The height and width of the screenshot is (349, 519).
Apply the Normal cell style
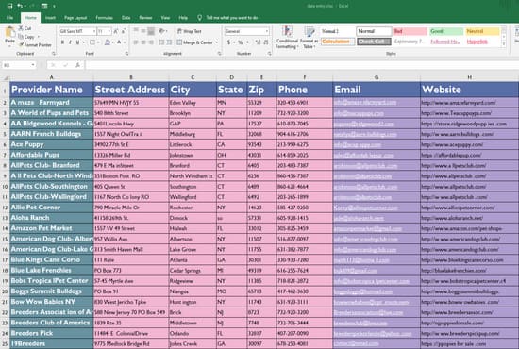tap(374, 31)
